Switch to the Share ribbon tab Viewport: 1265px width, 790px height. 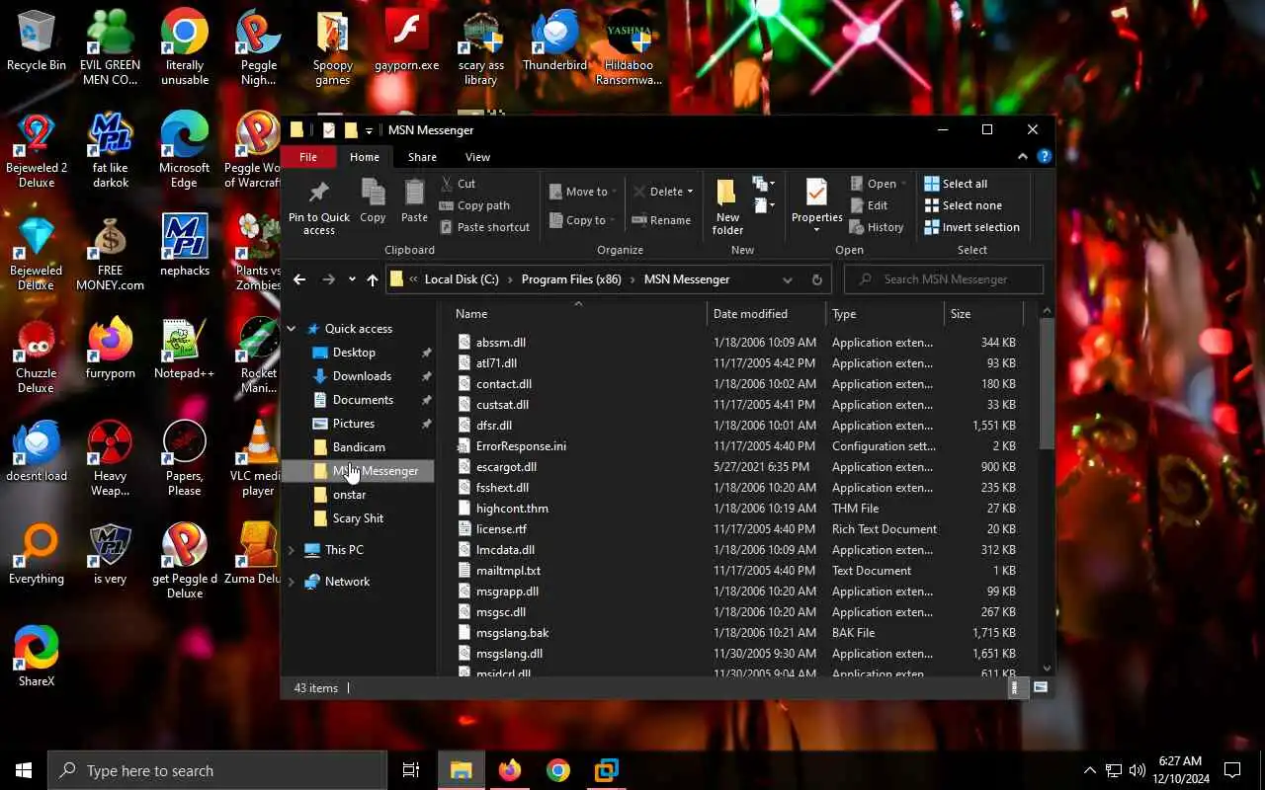coord(422,157)
